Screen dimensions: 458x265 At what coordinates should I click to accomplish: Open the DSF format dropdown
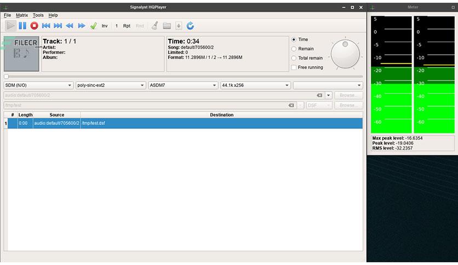click(x=319, y=105)
